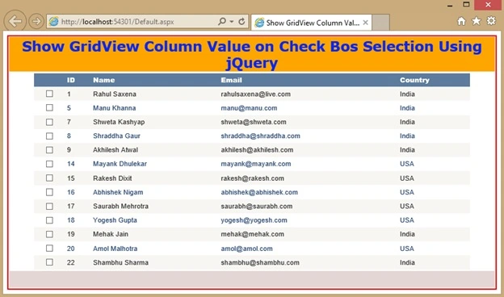Click the search magnifier in address bar

pos(222,22)
